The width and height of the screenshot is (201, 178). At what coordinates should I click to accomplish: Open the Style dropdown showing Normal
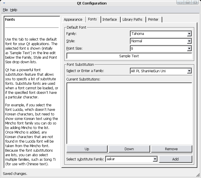tap(161, 41)
